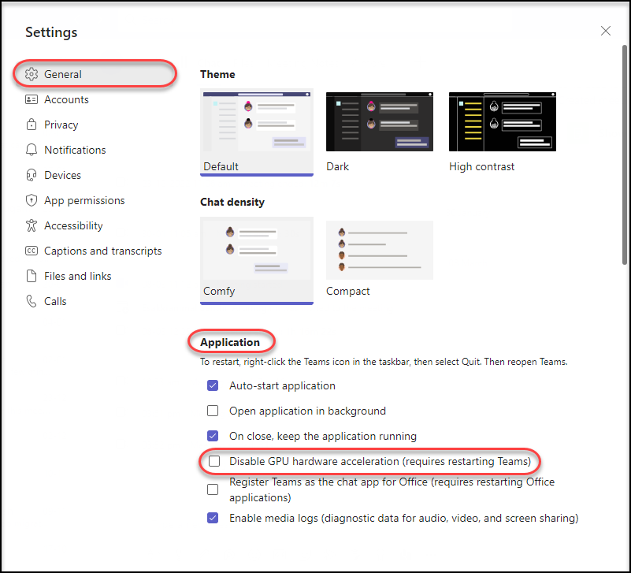Select the Devices settings icon
The width and height of the screenshot is (631, 573).
point(31,175)
